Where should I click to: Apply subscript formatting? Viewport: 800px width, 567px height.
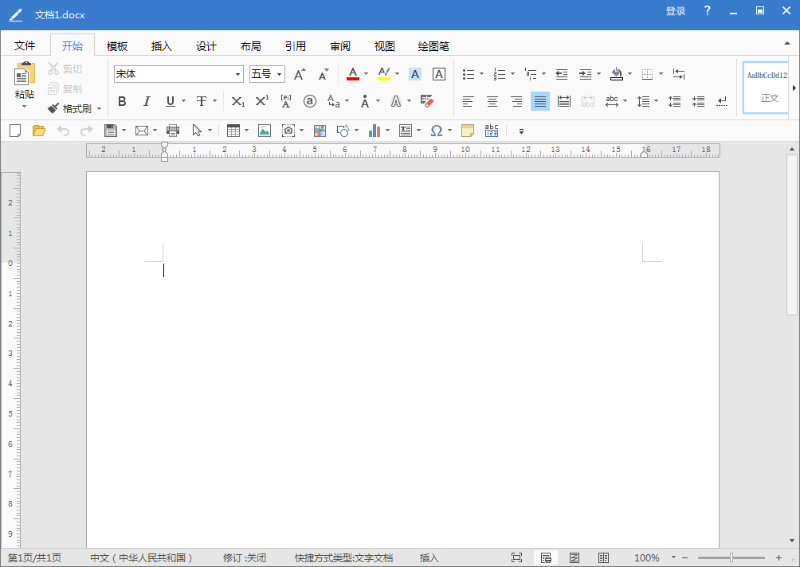pos(237,102)
